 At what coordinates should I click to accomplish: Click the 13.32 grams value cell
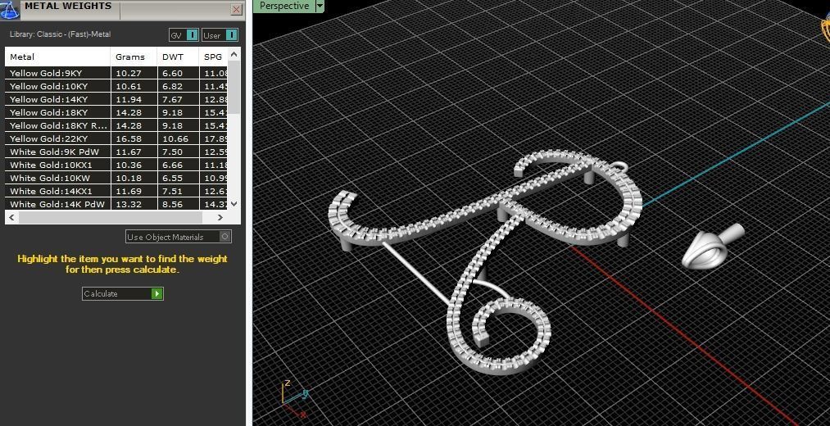pos(134,204)
